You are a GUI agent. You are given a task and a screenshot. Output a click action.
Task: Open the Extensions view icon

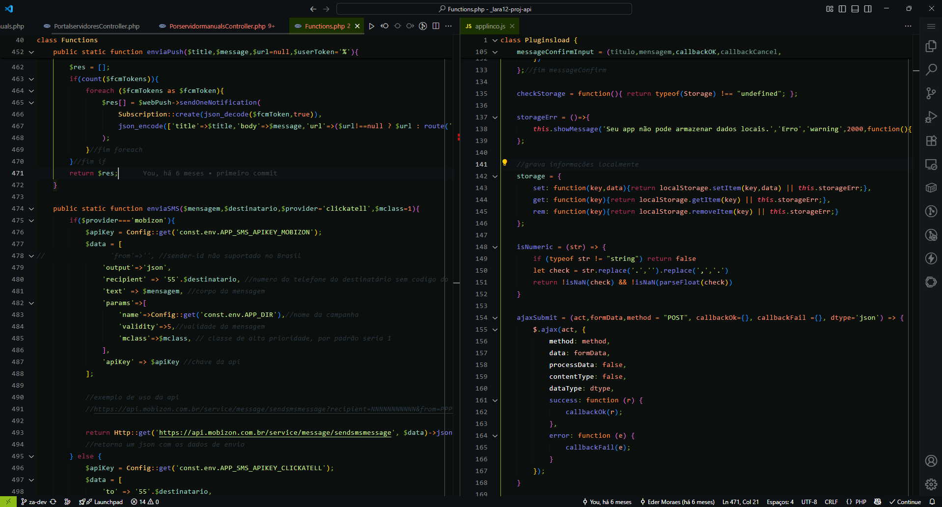931,141
